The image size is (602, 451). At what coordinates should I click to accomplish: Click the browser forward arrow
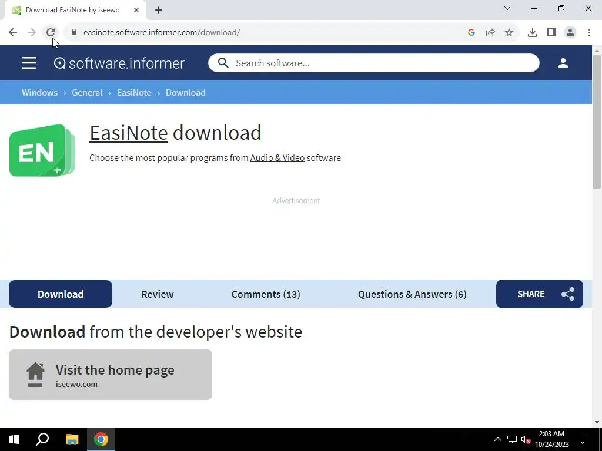click(32, 33)
